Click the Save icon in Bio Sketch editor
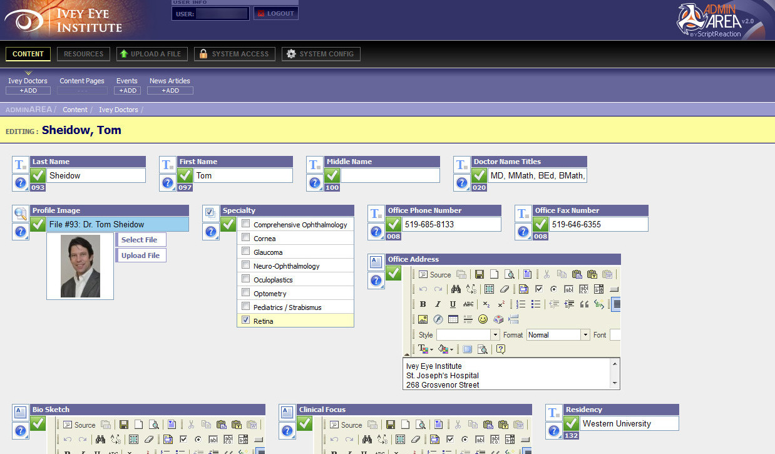Image resolution: width=775 pixels, height=454 pixels. pyautogui.click(x=124, y=425)
